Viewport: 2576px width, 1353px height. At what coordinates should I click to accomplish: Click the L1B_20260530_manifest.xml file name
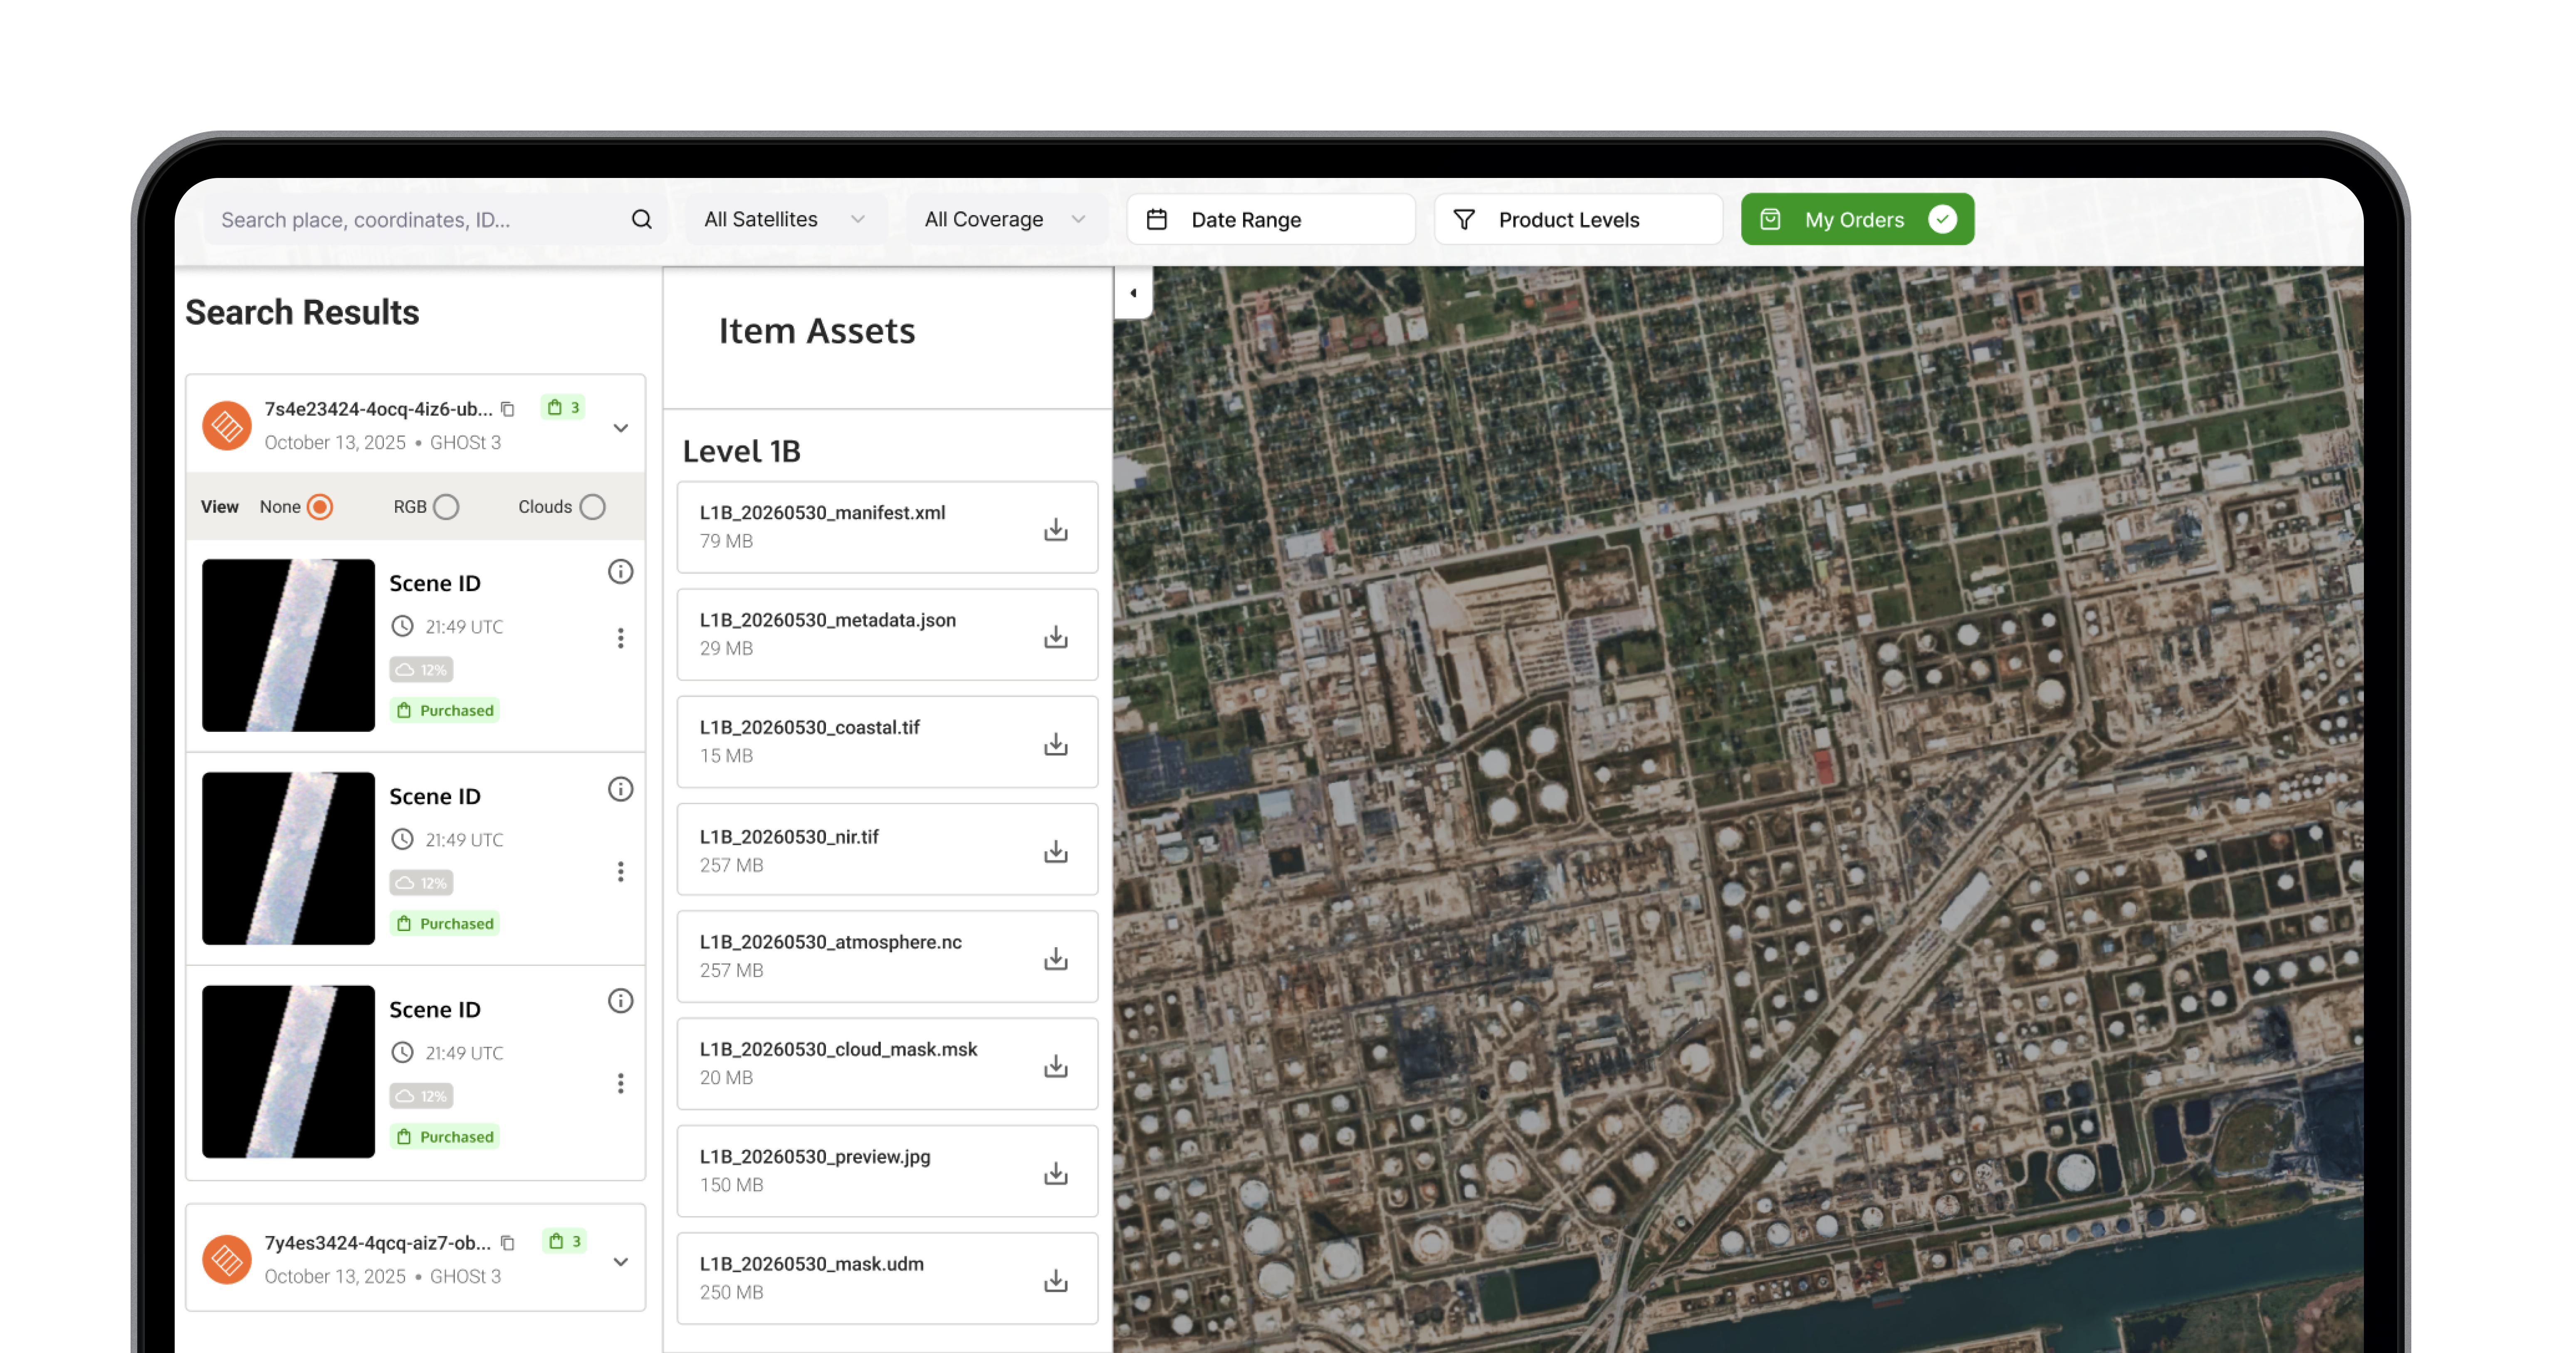point(822,513)
